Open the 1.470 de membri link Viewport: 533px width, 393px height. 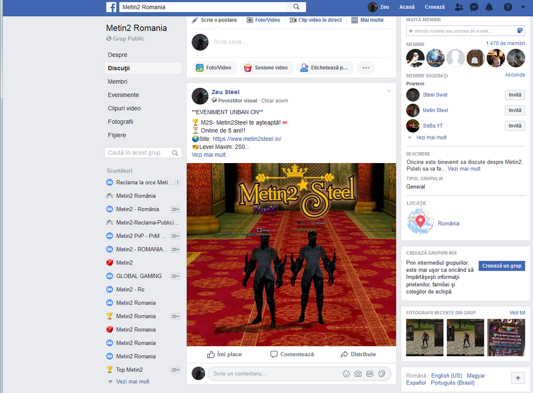[505, 43]
